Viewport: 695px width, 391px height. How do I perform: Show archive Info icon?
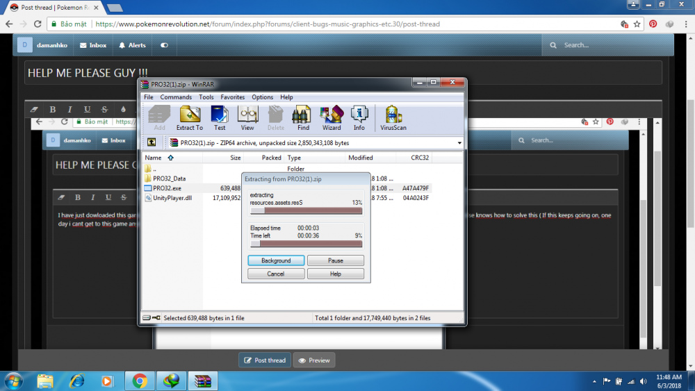(359, 117)
